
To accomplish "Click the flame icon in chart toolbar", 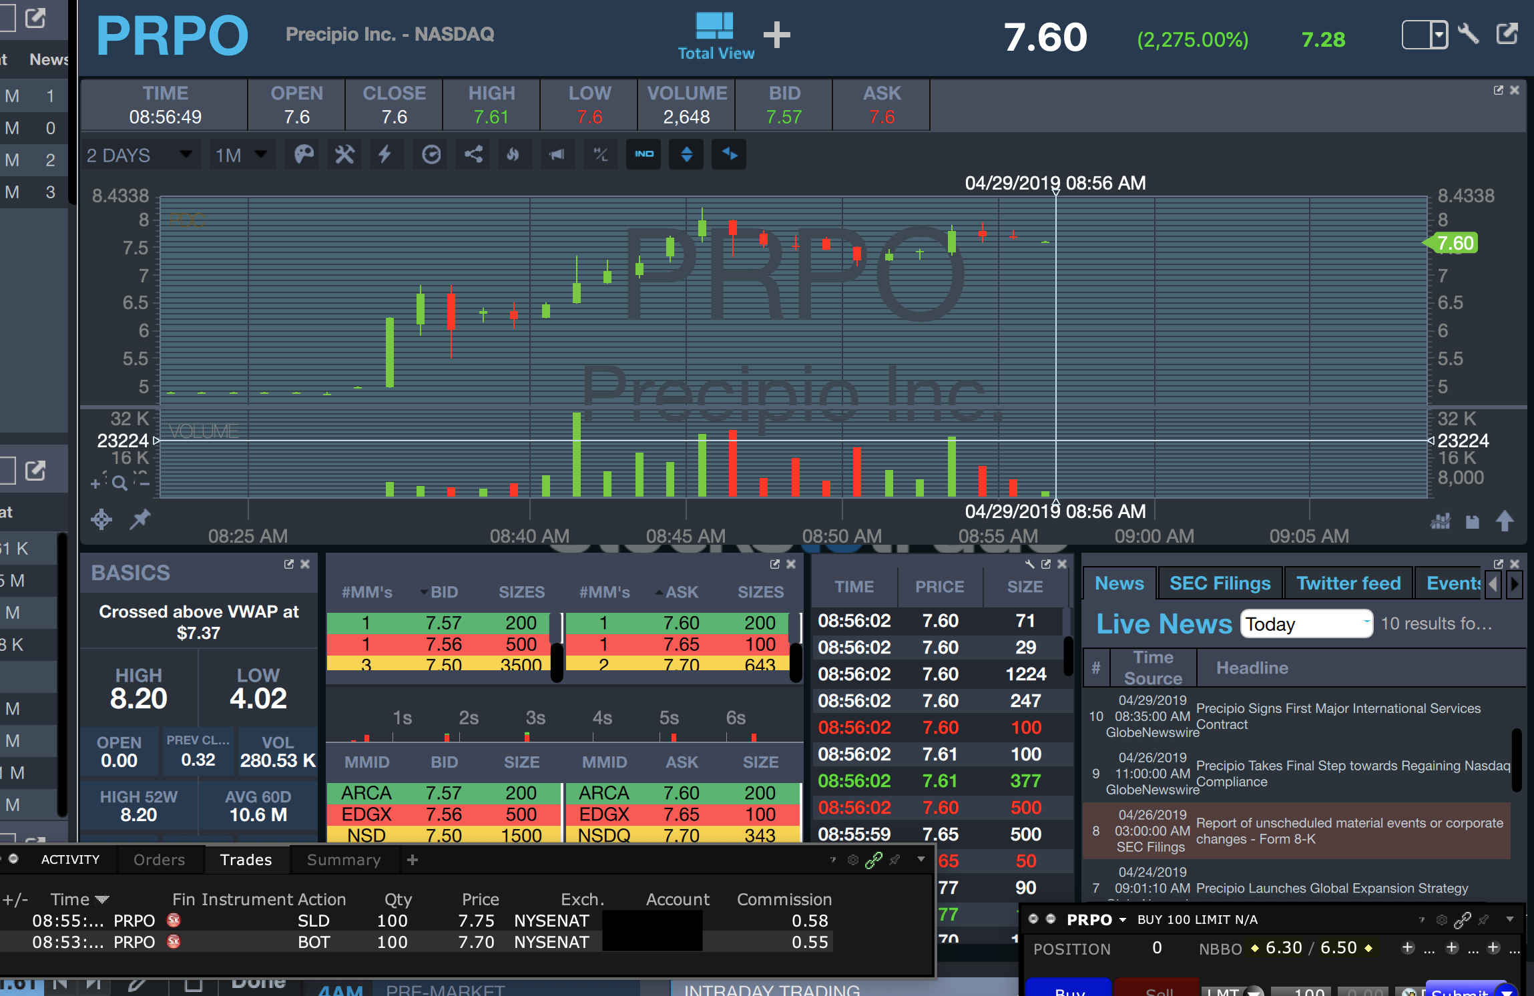I will coord(513,155).
